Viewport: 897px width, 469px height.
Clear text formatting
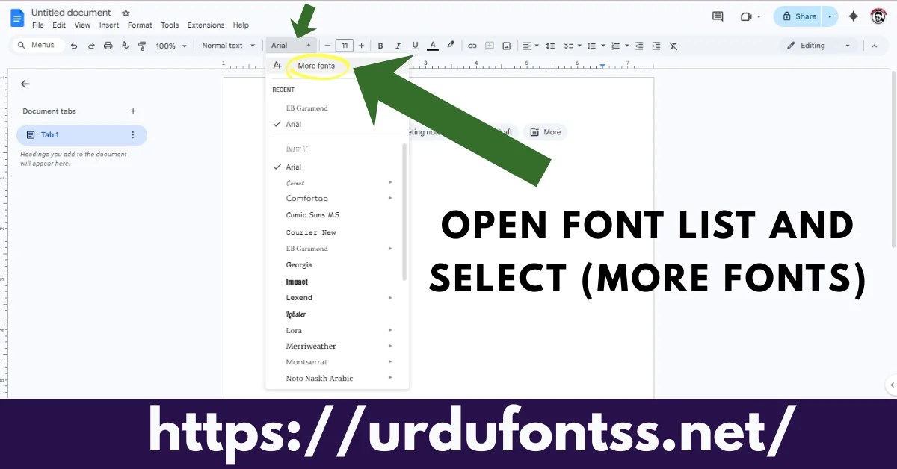tap(673, 46)
